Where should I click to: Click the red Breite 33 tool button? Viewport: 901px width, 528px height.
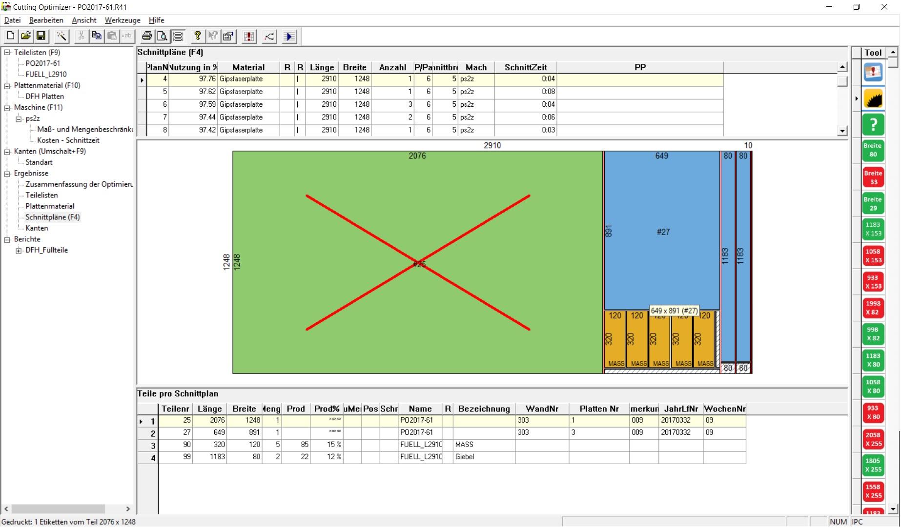click(873, 177)
